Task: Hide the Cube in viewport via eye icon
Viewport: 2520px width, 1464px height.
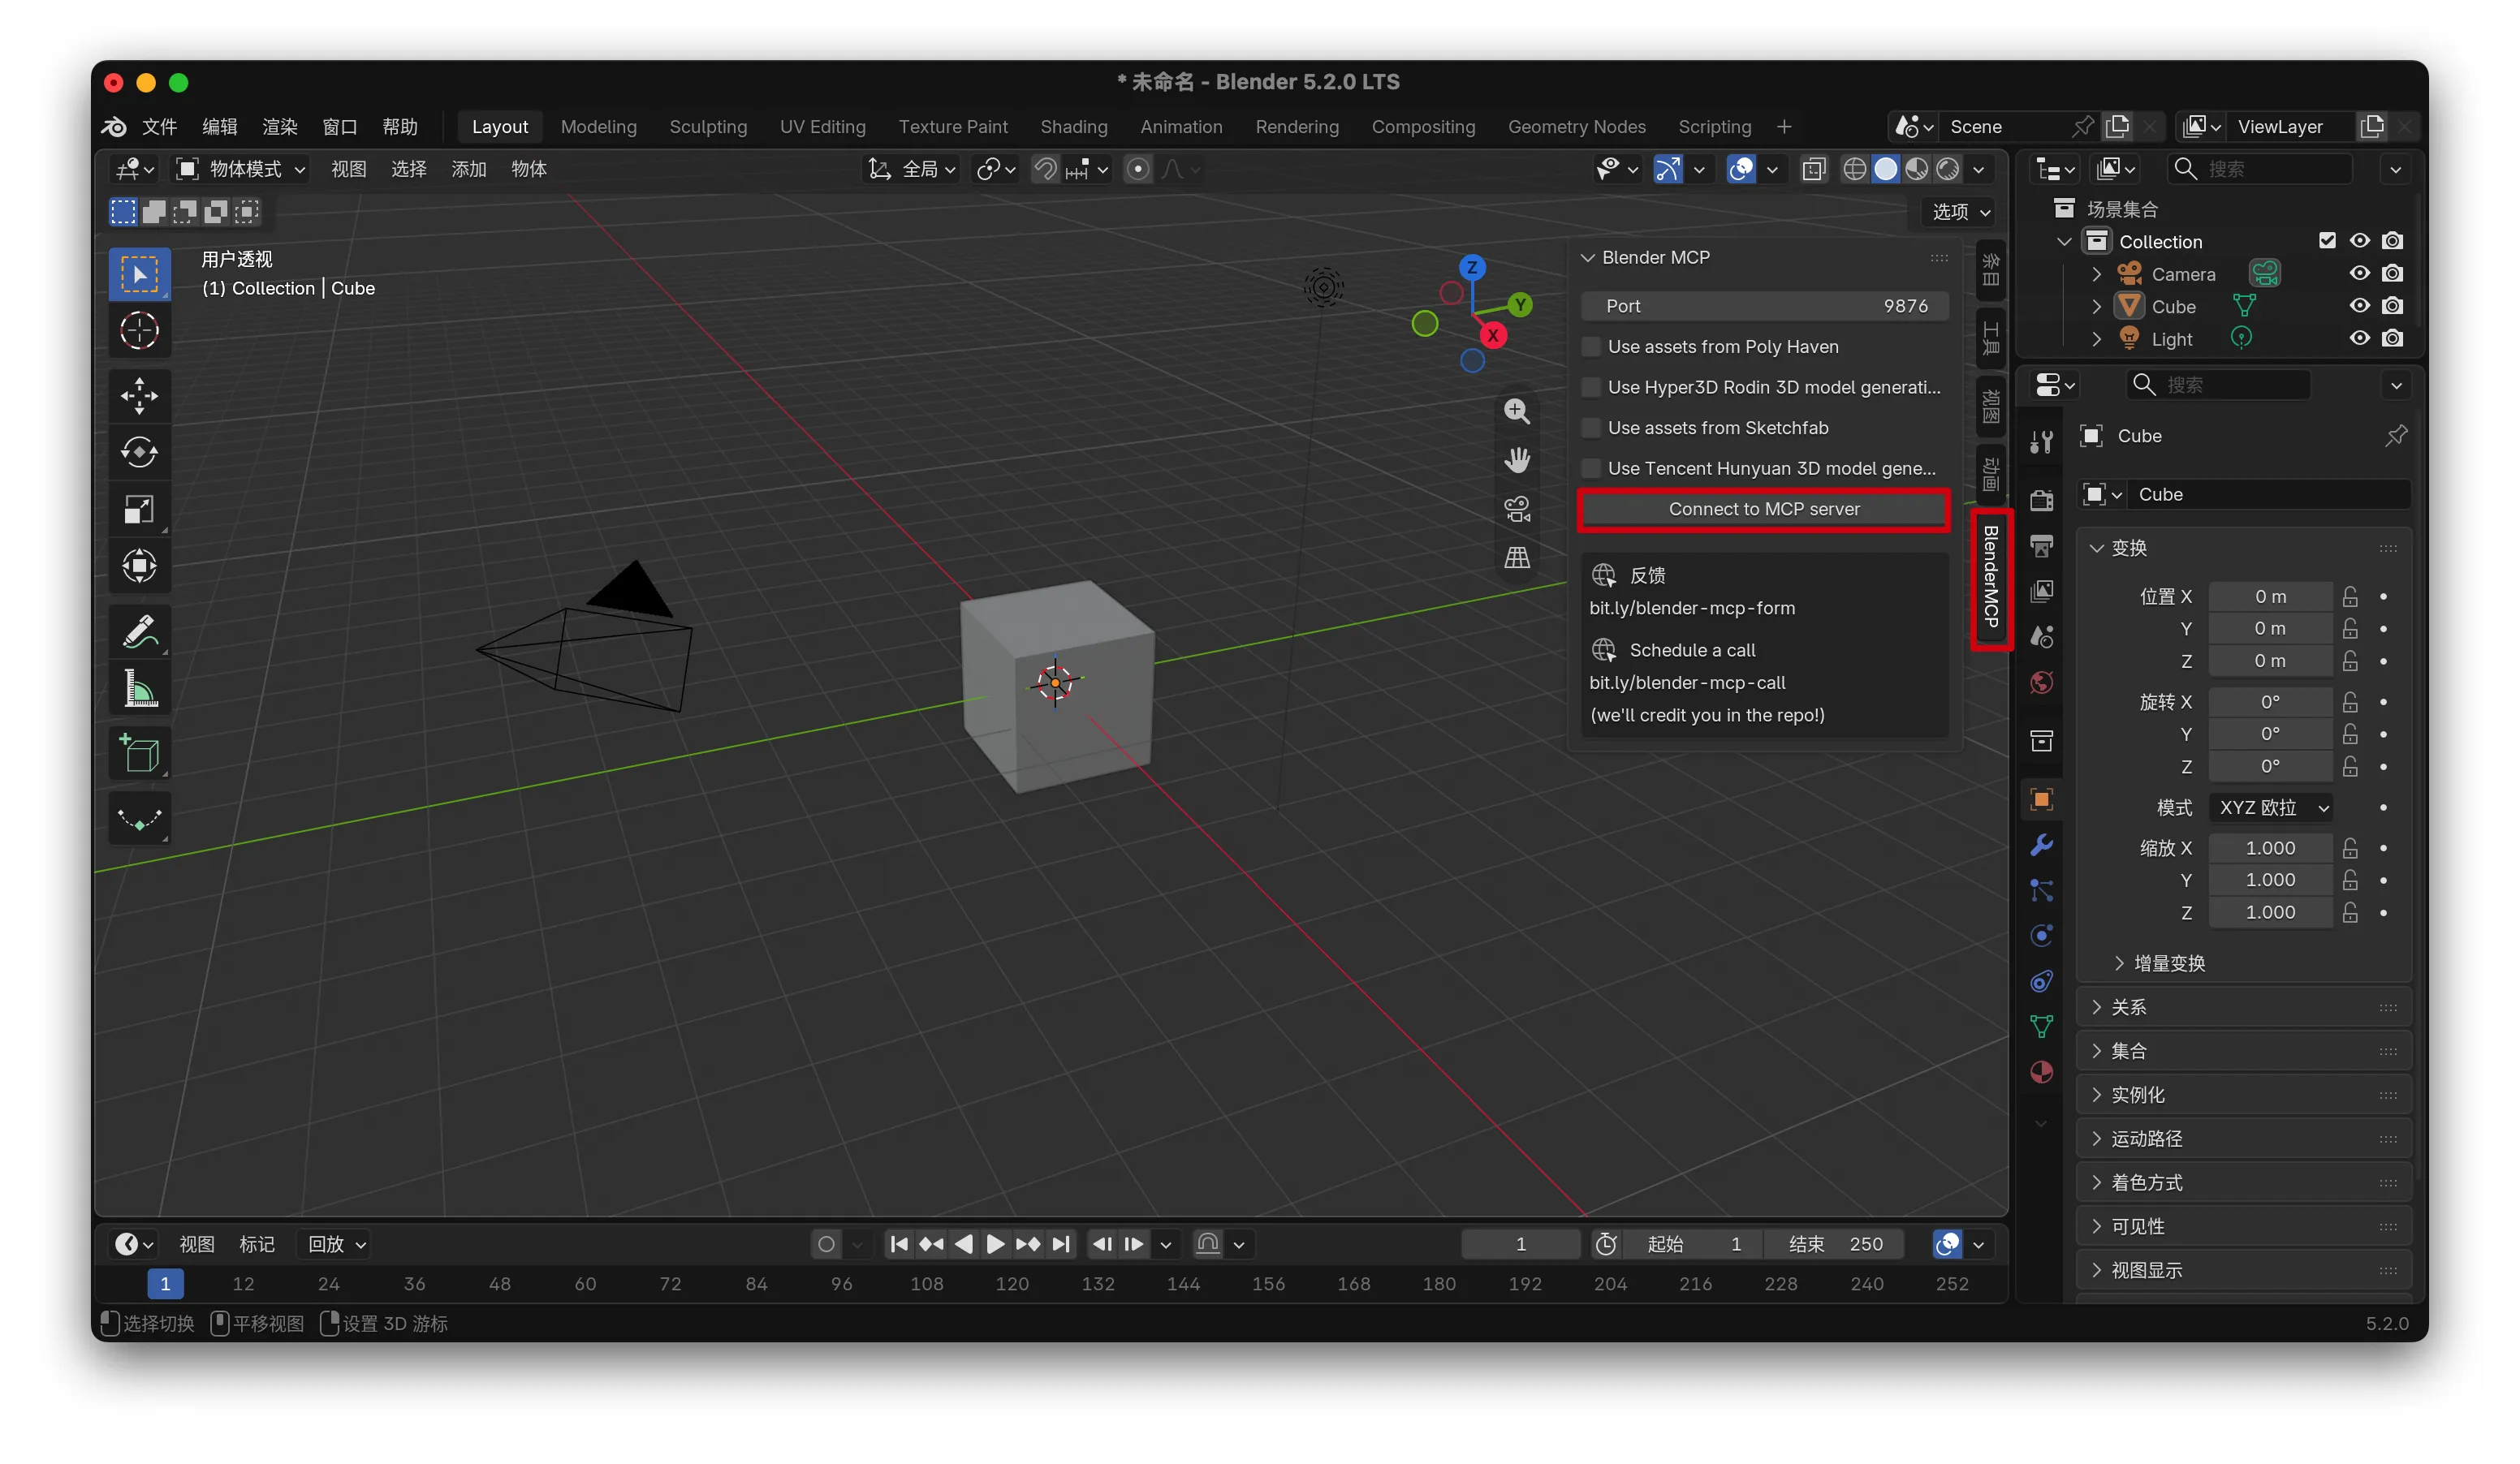Action: 2359,306
